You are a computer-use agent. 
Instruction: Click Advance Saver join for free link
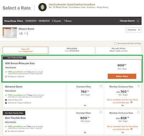[122, 101]
